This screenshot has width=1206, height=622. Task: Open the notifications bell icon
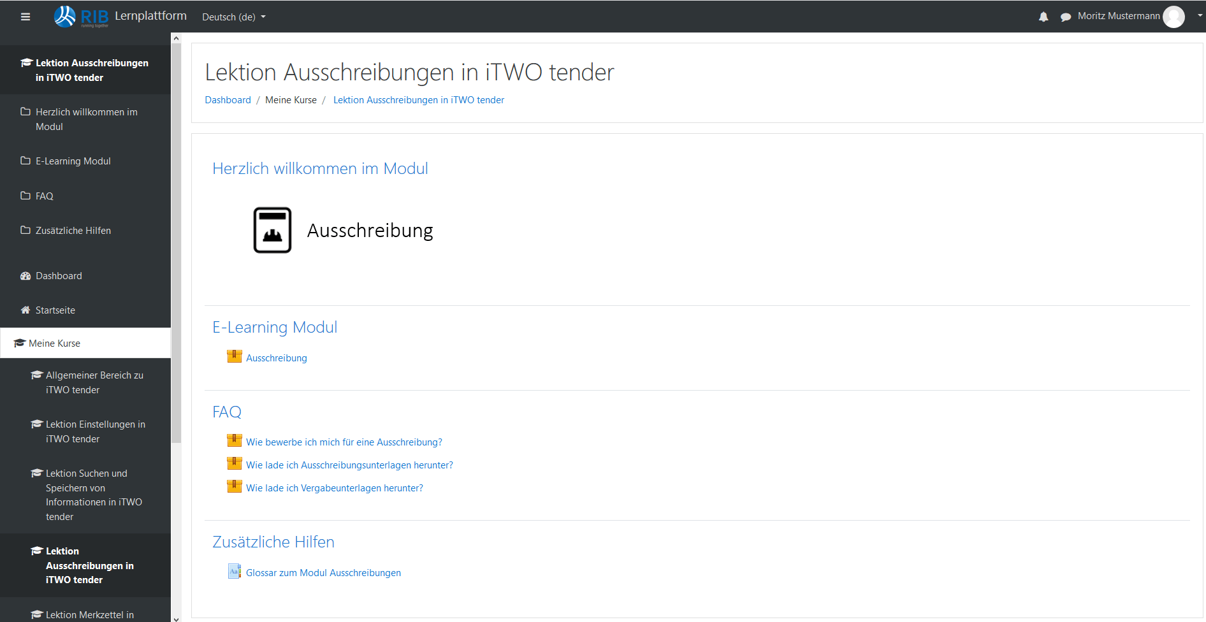[1043, 17]
